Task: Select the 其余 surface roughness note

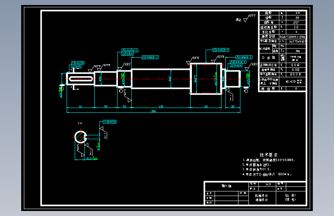Action: point(238,20)
